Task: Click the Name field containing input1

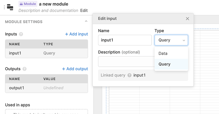Action: click(x=125, y=40)
